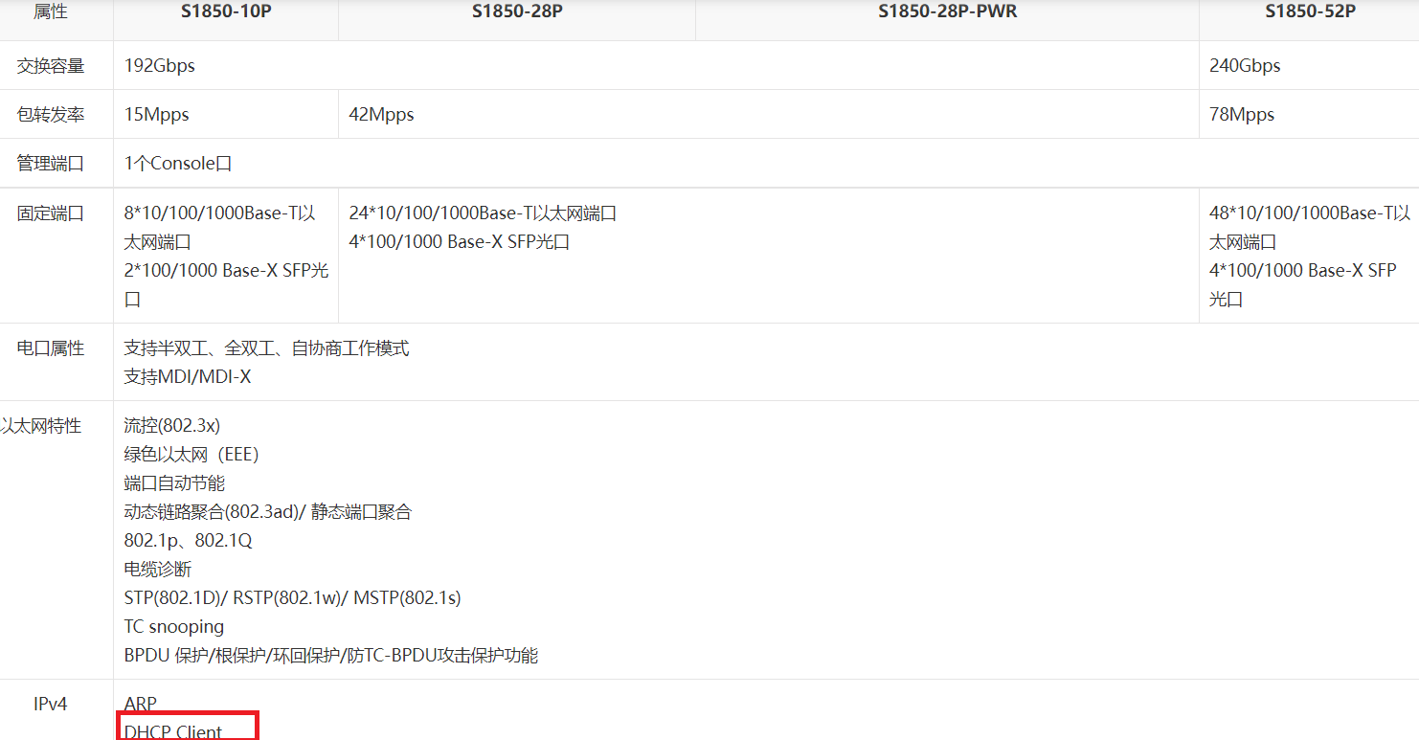
Task: Click the IPv4 row label
Action: [x=51, y=705]
